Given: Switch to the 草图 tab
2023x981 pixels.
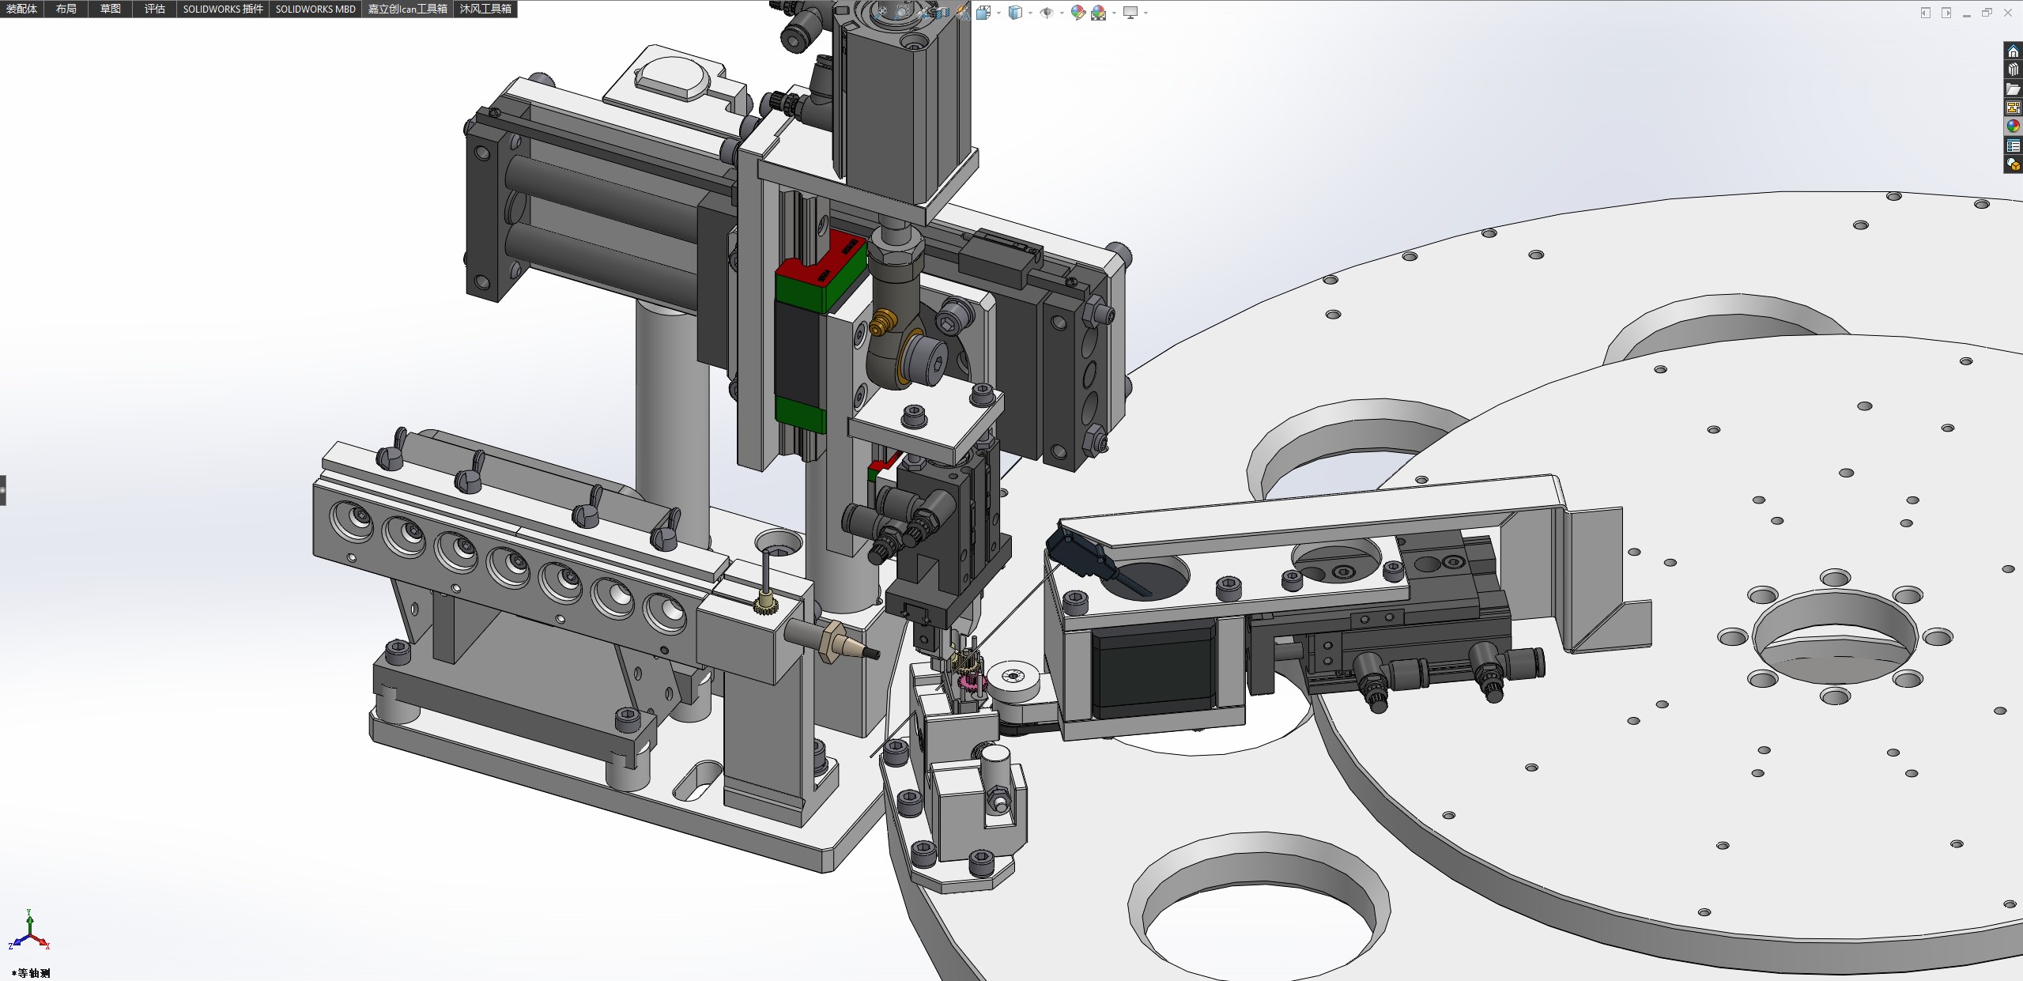Looking at the screenshot, I should [x=110, y=9].
